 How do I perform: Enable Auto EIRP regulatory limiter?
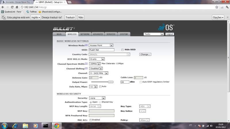[141, 82]
